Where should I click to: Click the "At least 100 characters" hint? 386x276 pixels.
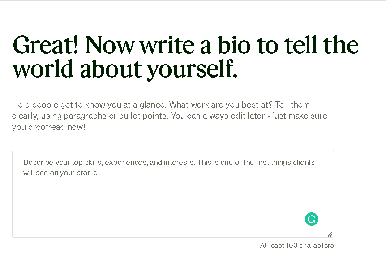click(297, 246)
